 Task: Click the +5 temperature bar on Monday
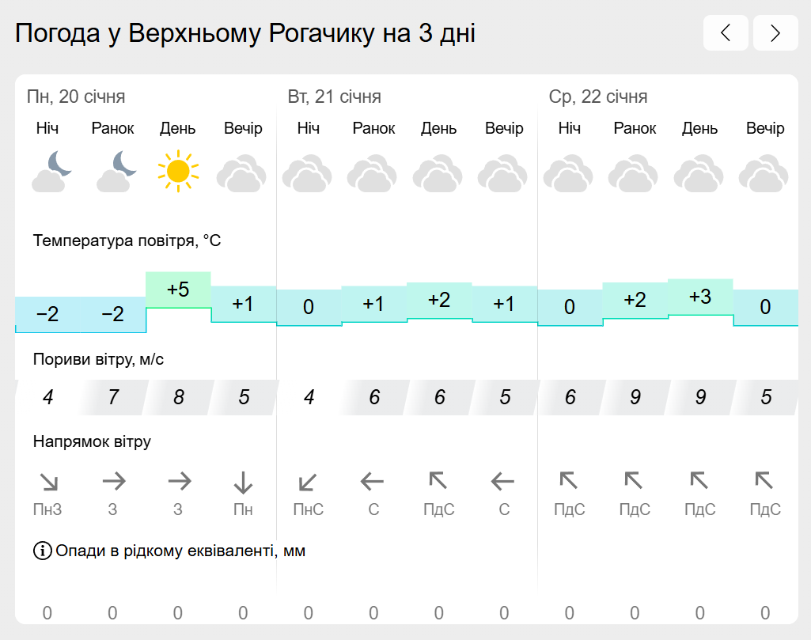click(179, 290)
